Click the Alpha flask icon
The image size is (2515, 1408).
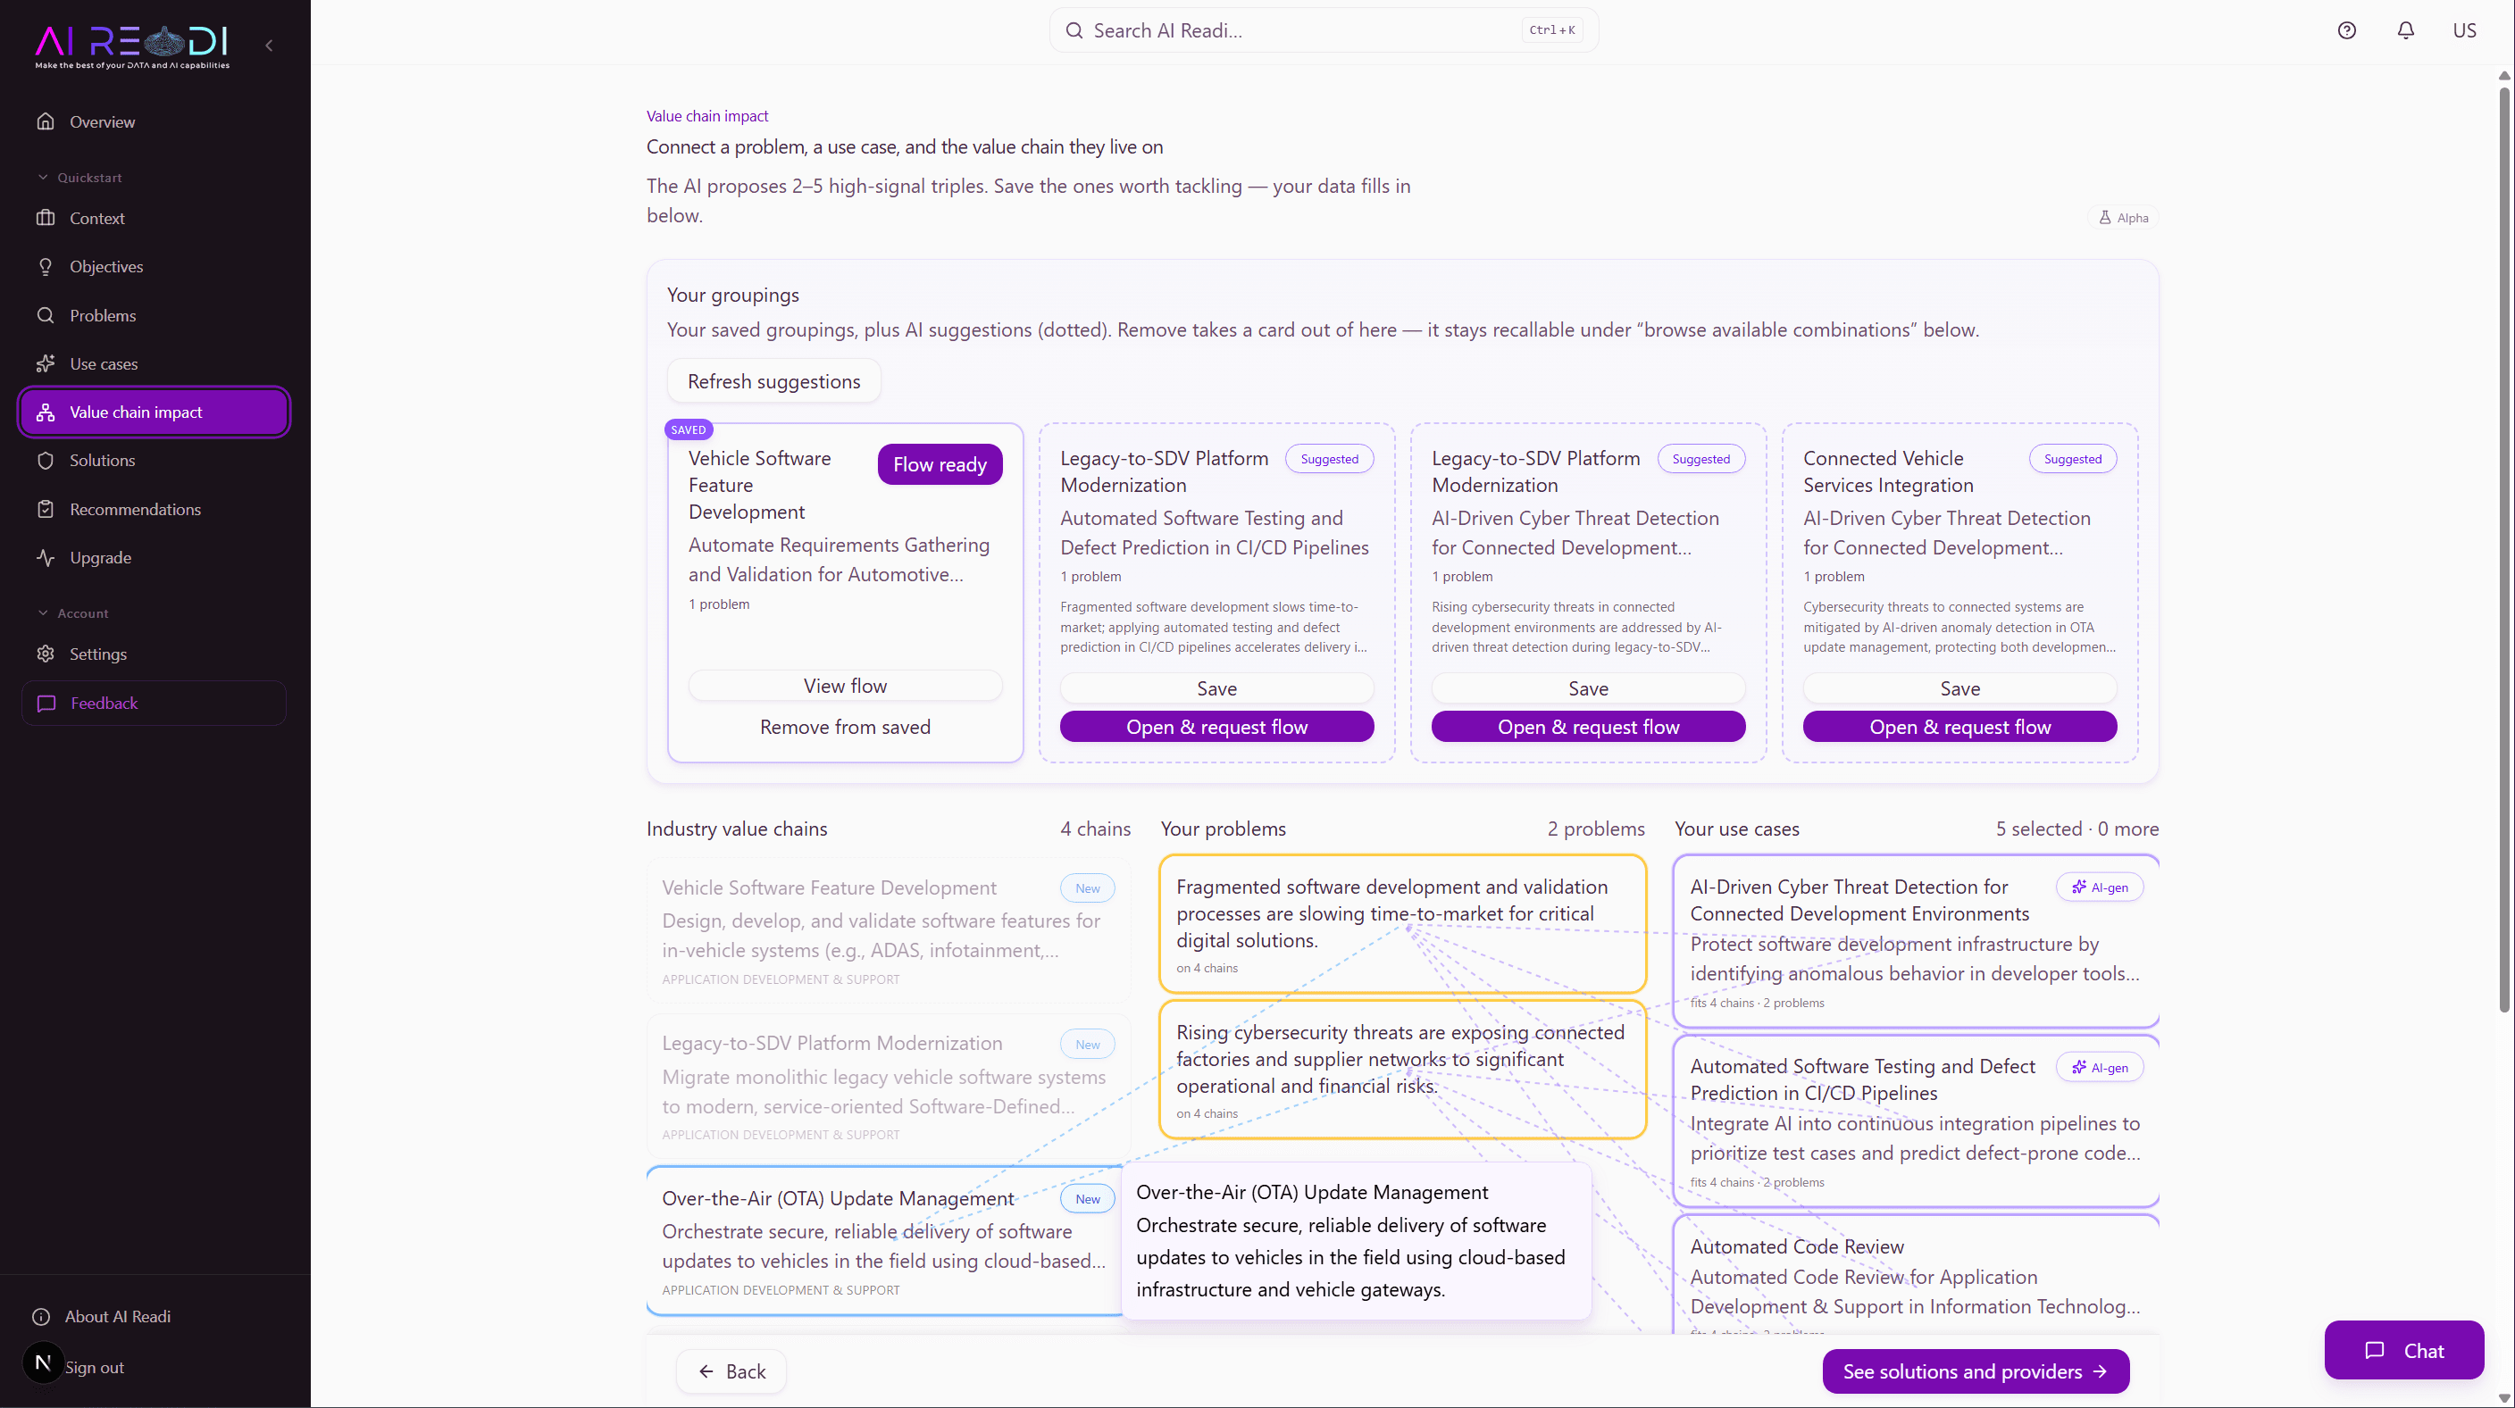2105,218
